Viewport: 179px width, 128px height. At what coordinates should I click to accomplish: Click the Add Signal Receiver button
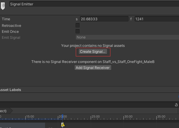click(x=93, y=68)
